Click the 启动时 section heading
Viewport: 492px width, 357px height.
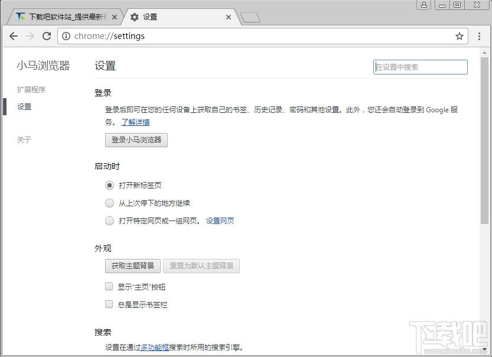(107, 167)
